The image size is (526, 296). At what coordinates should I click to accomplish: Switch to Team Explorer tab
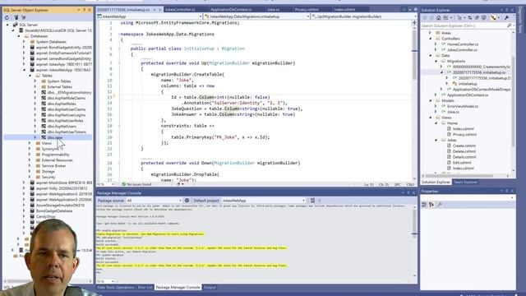pyautogui.click(x=465, y=182)
